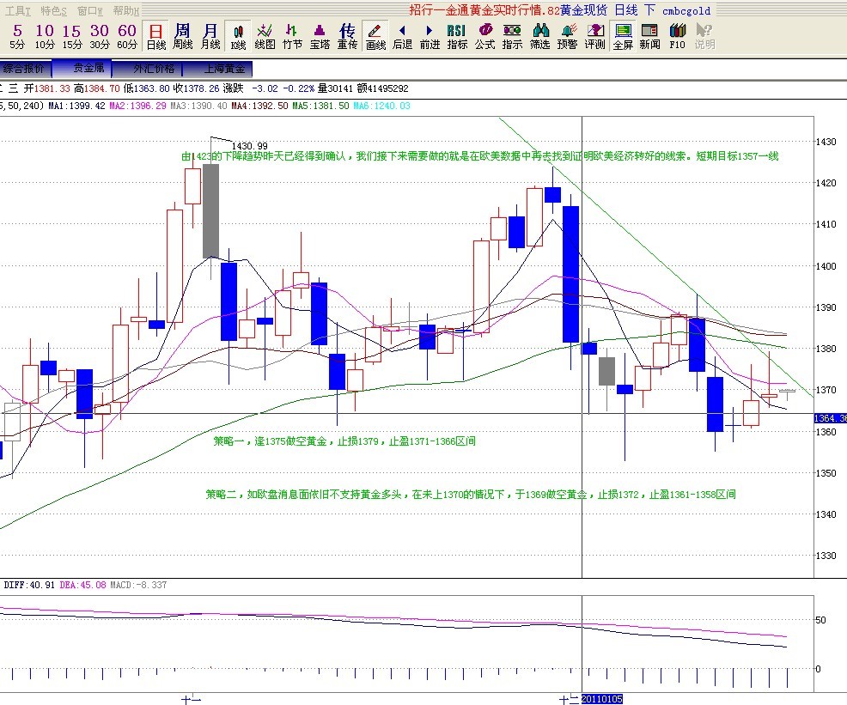This screenshot has width=847, height=705.
Task: Click the MA1:1399.42 indicator value
Action: pyautogui.click(x=76, y=106)
